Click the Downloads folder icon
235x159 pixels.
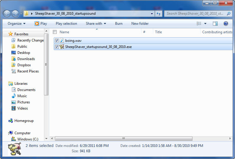point(14,59)
